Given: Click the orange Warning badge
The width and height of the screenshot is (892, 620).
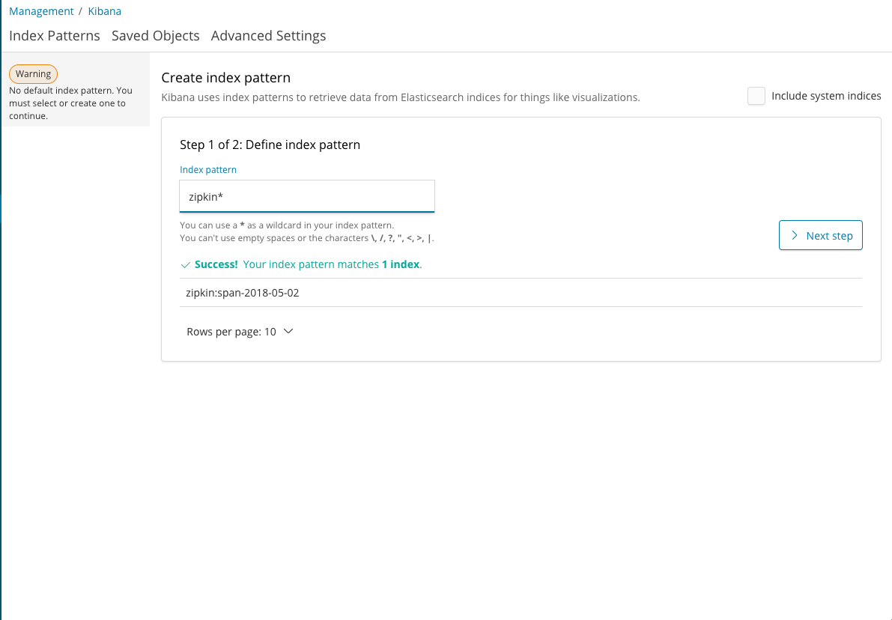Looking at the screenshot, I should [33, 74].
